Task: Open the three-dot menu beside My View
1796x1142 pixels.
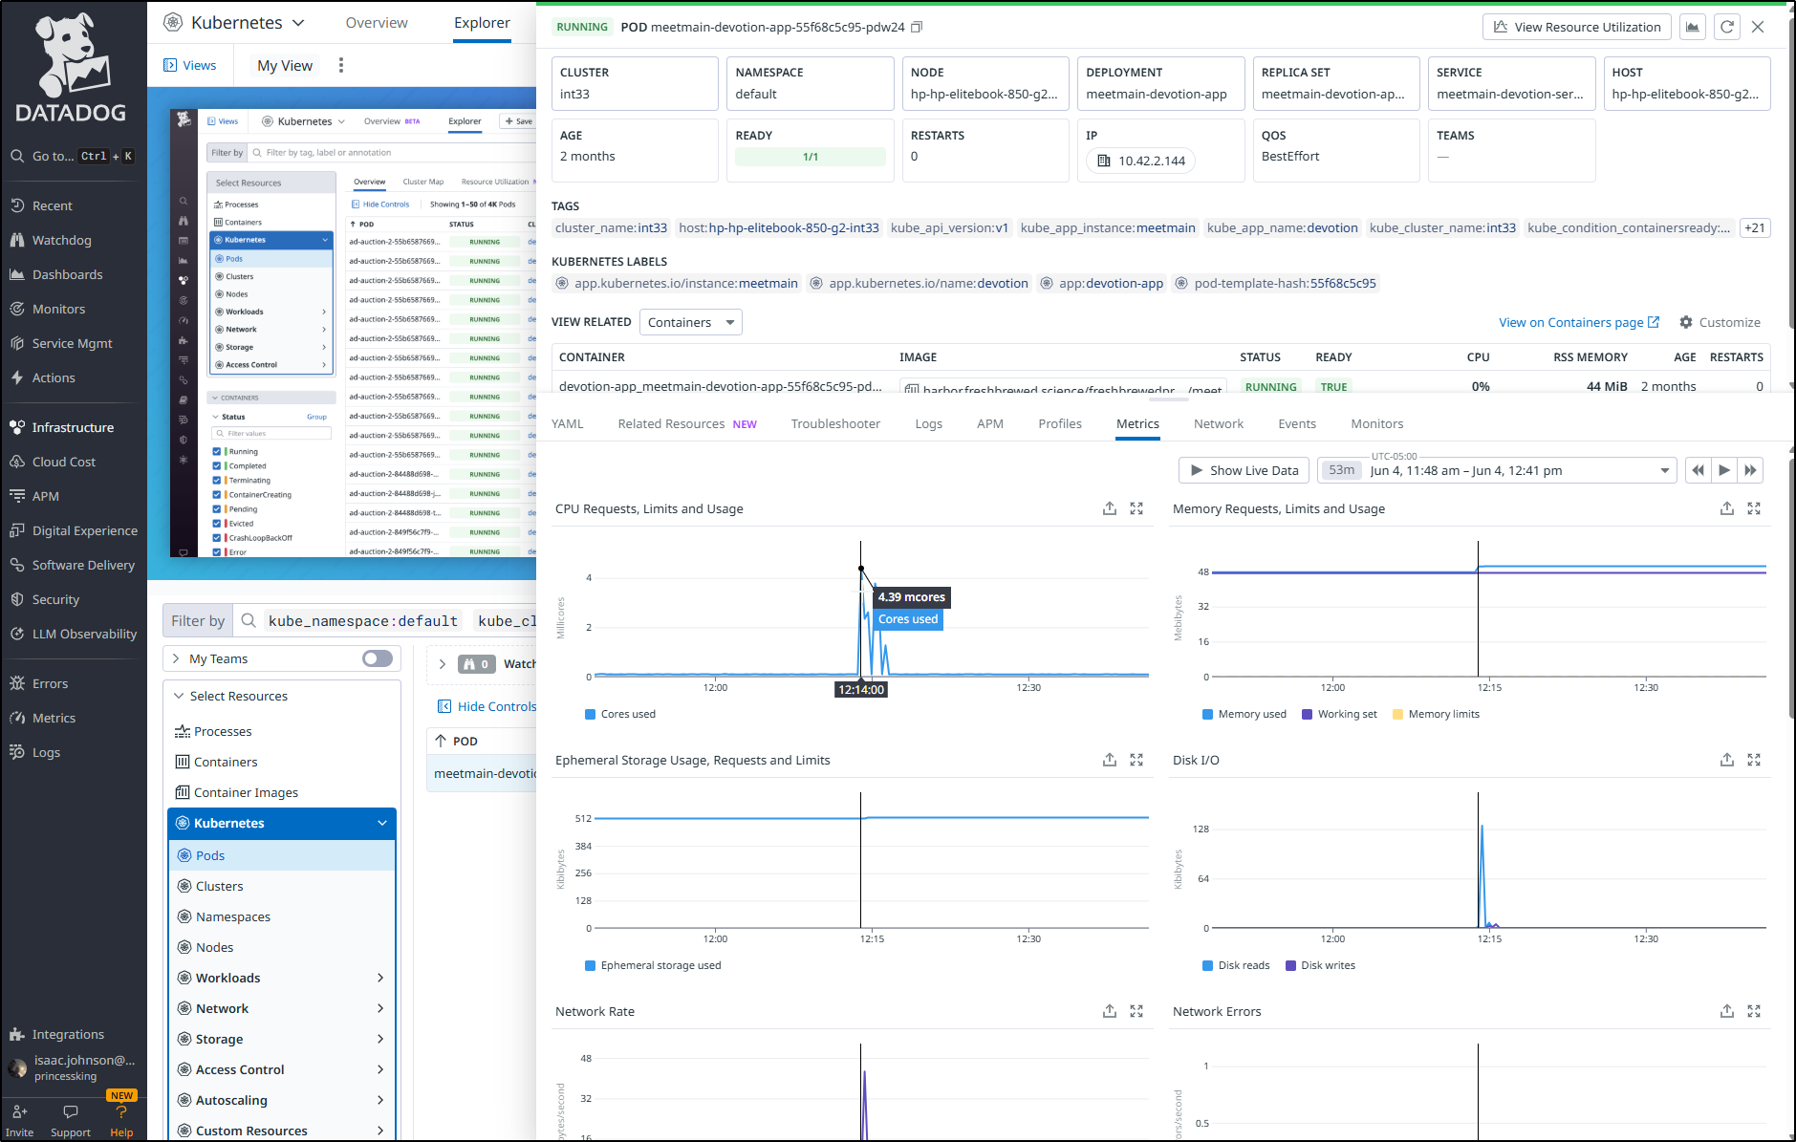Action: (341, 65)
